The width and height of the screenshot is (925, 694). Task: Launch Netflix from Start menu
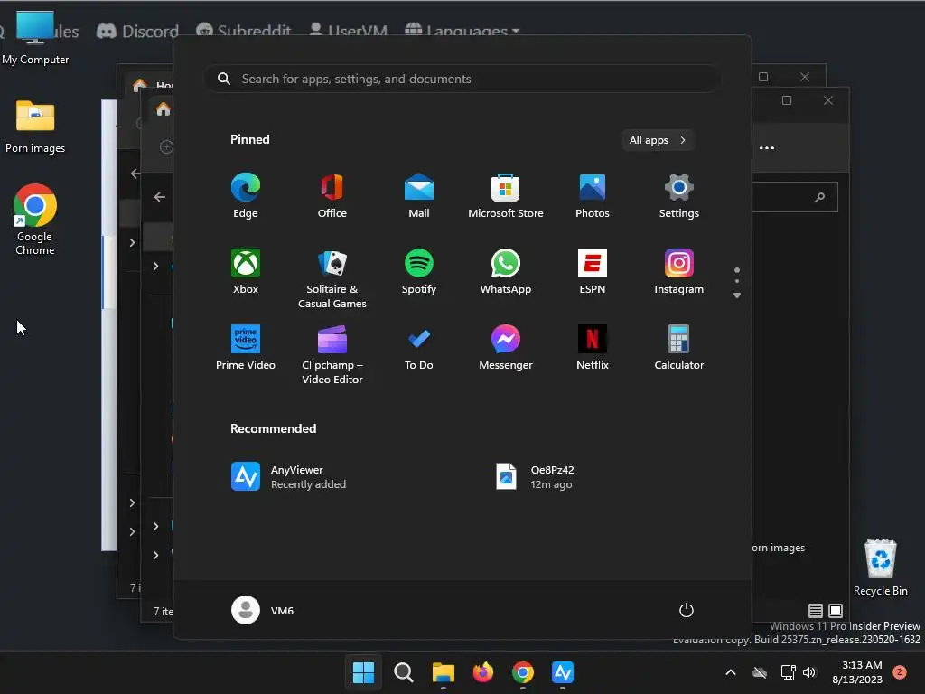[593, 348]
